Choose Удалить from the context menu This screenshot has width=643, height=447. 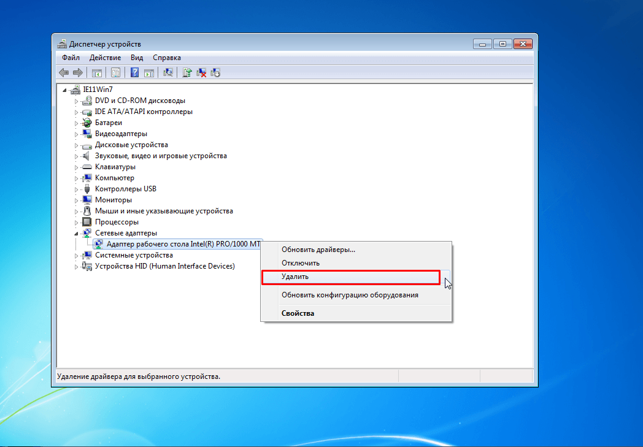(356, 277)
